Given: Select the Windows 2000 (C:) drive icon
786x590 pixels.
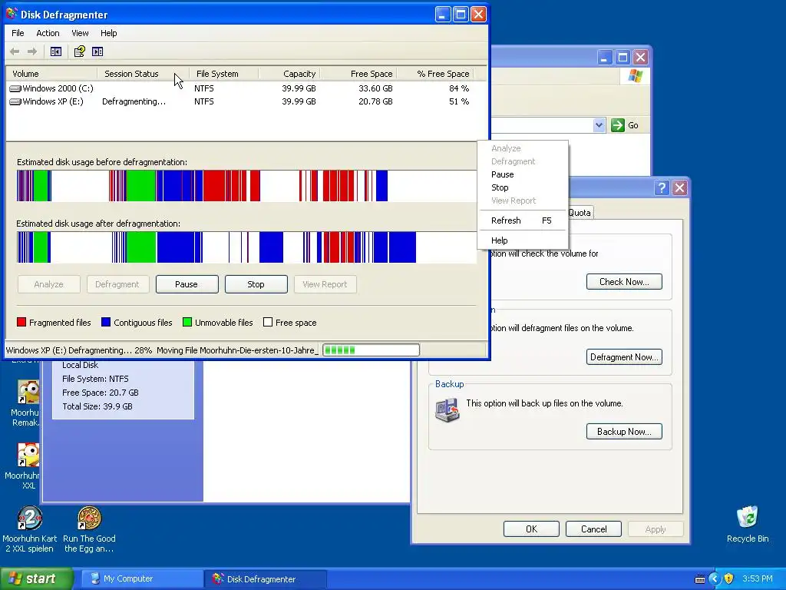Looking at the screenshot, I should click(x=15, y=88).
